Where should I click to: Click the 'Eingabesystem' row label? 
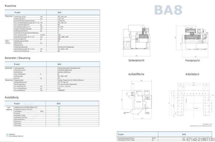[19, 80]
